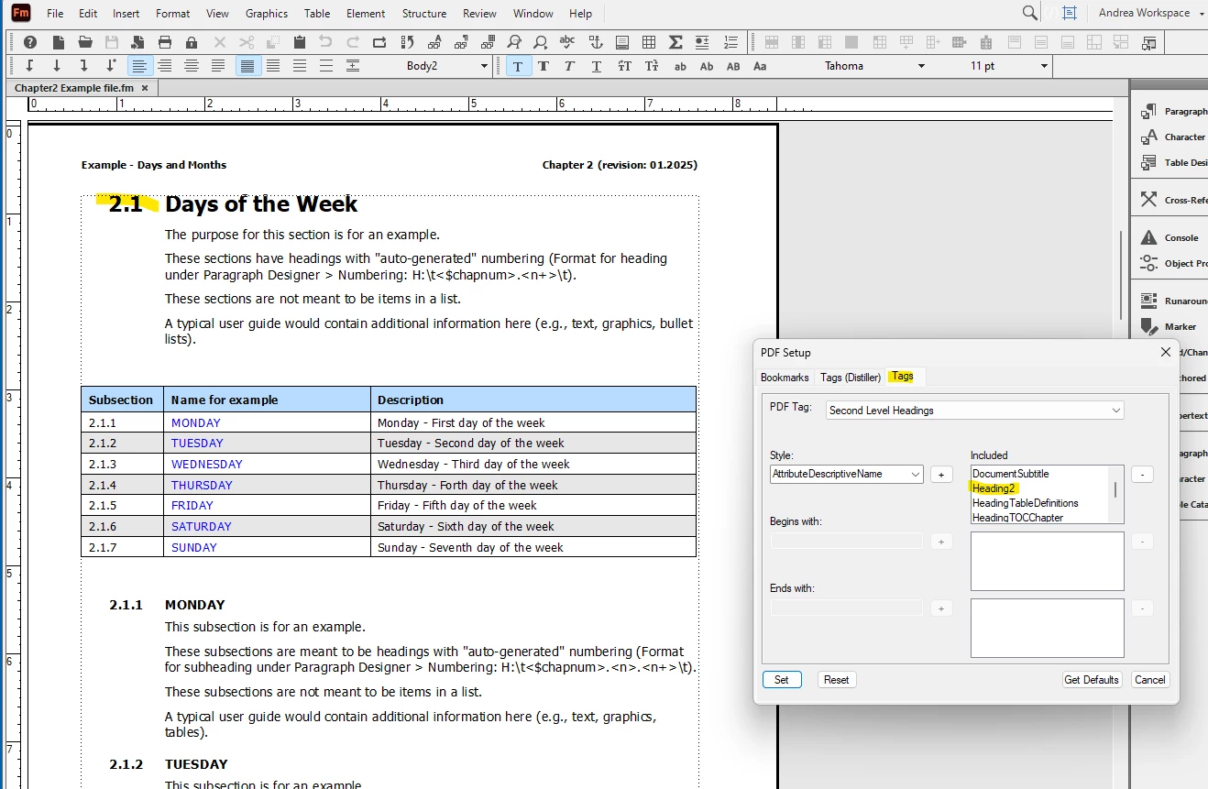Click the padlock lock icon

pyautogui.click(x=192, y=42)
